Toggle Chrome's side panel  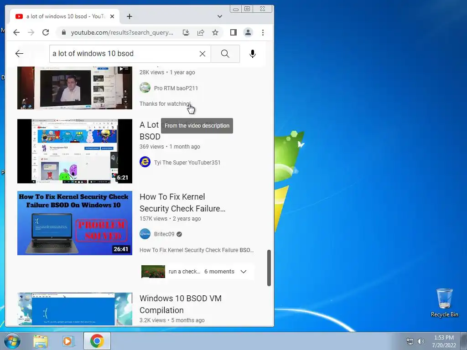(233, 32)
